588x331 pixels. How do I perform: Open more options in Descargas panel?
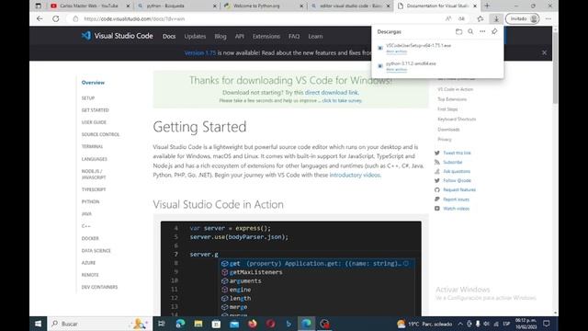coord(482,32)
